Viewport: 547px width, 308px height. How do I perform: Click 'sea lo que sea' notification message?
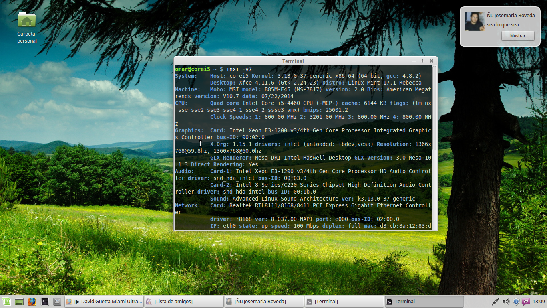tap(503, 25)
